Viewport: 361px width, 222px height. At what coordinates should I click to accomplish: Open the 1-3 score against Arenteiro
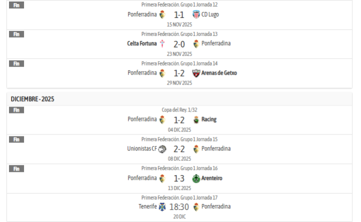(179, 178)
